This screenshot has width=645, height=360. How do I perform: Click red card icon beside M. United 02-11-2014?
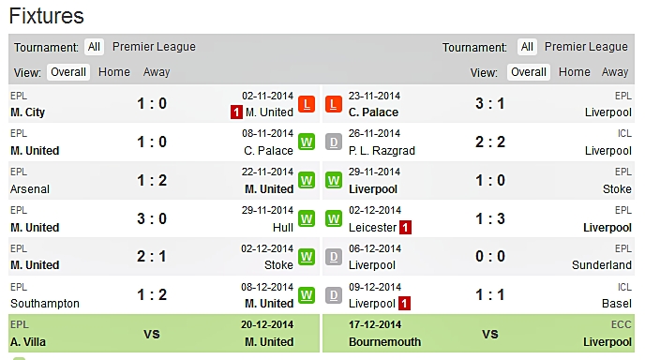236,112
